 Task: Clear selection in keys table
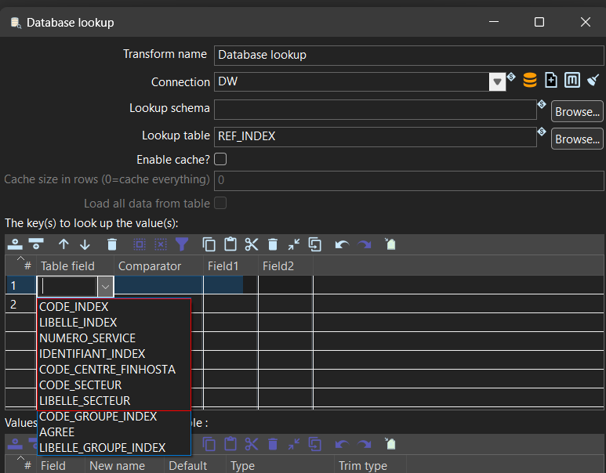point(161,244)
